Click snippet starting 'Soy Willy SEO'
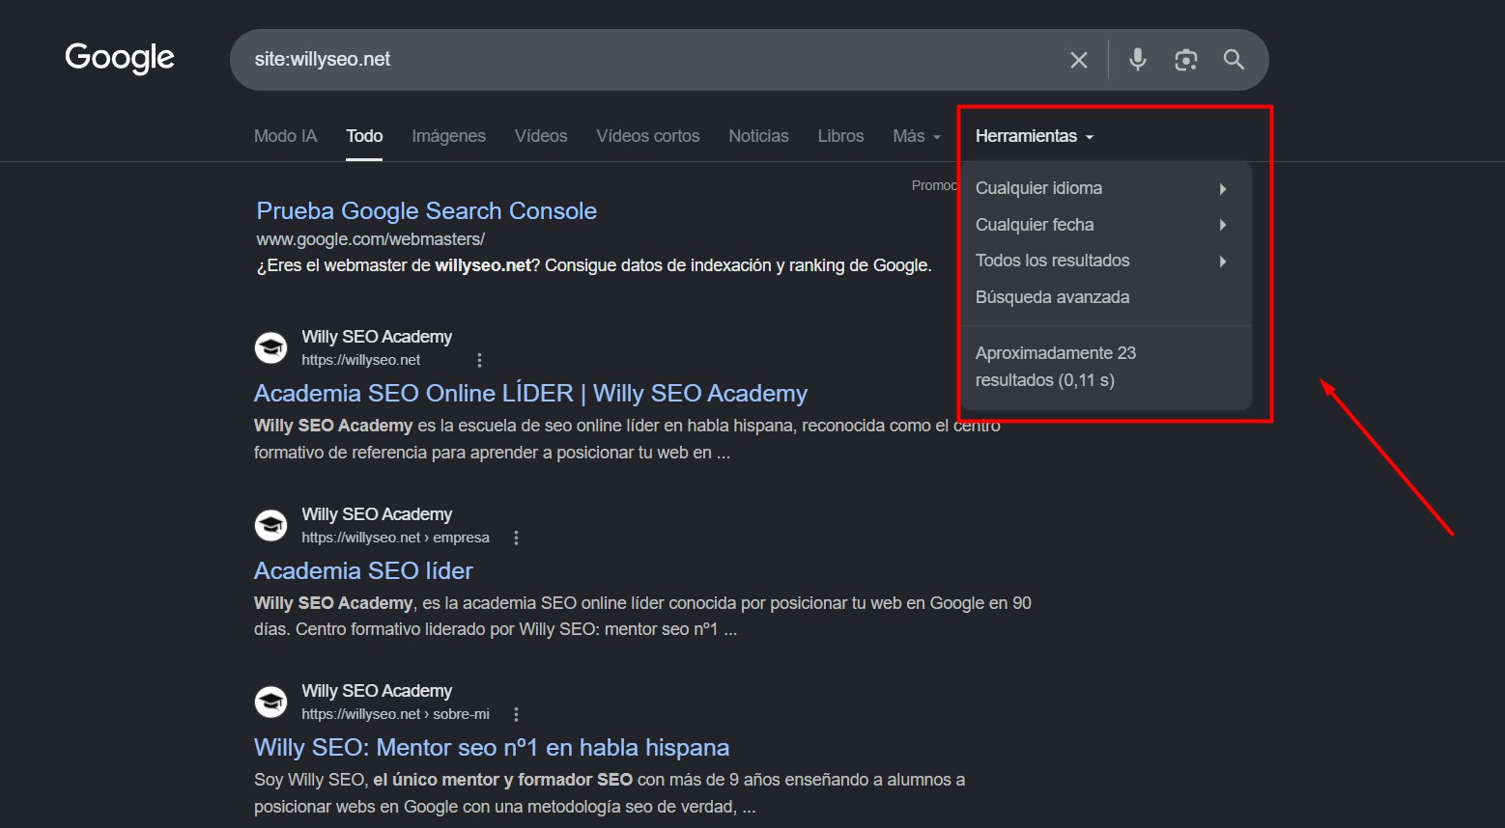Screen dimensions: 1505x828 pos(610,793)
